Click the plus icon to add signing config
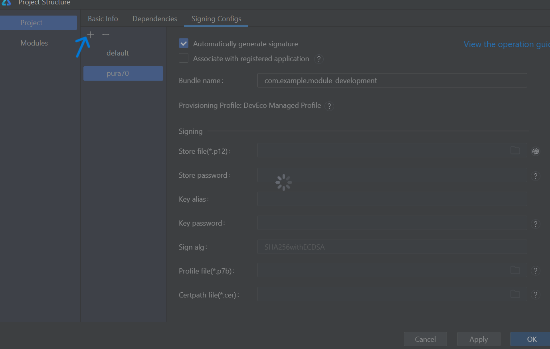 (91, 35)
